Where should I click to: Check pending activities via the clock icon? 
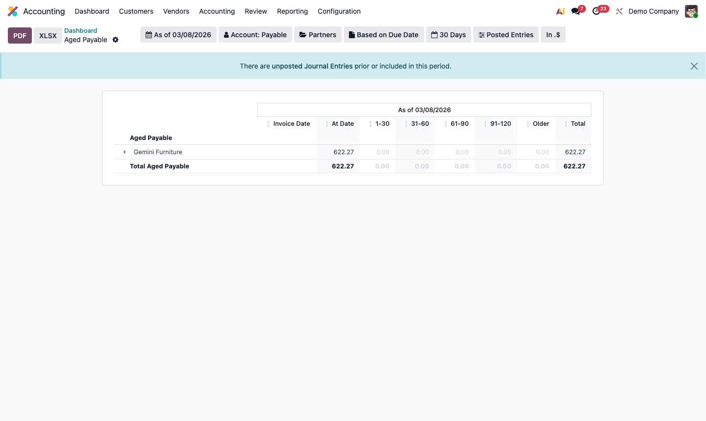click(x=596, y=11)
